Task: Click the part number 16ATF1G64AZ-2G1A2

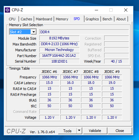Action: point(59,55)
